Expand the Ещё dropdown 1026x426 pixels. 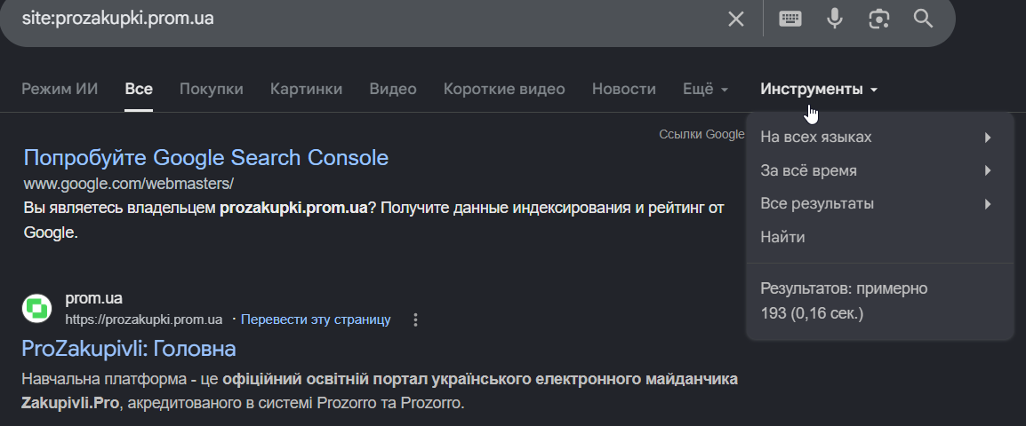click(x=705, y=89)
